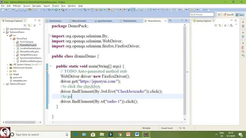Select iframeDemo.java in Package Explorer
This screenshot has width=246, height=138.
[28, 45]
